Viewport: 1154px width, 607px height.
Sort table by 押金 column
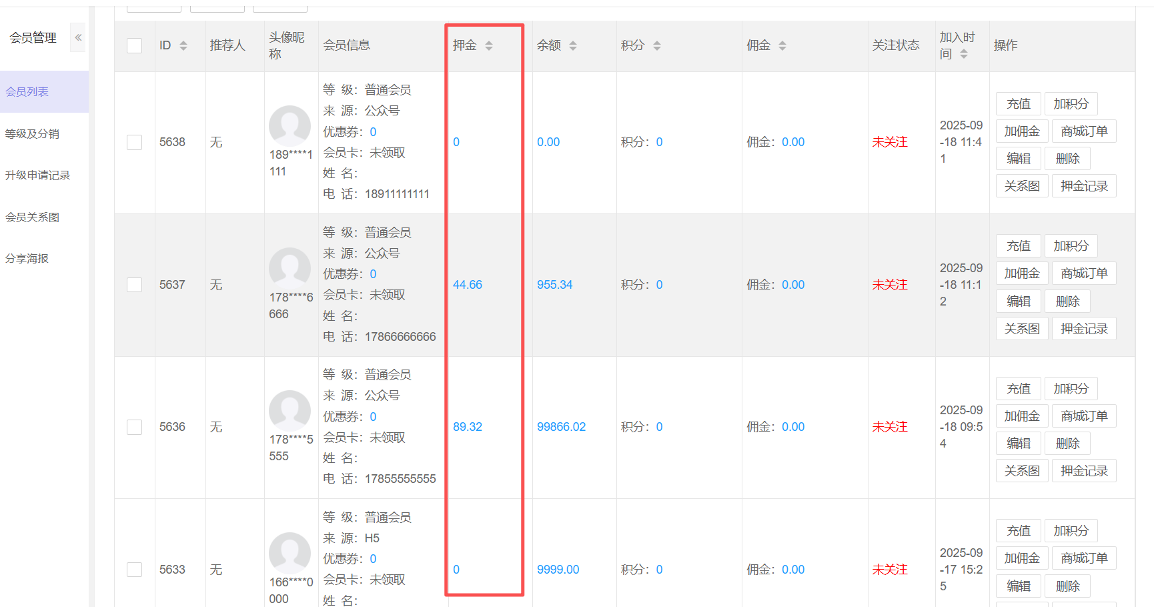pos(489,45)
